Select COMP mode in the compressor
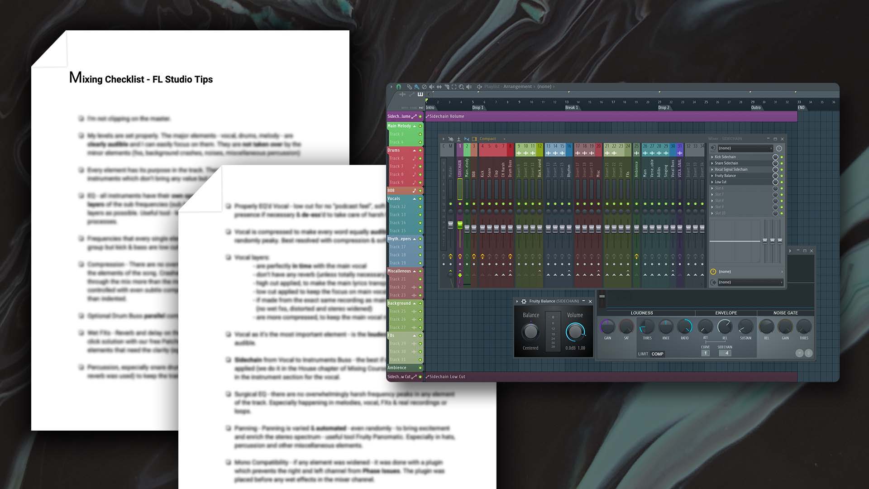The width and height of the screenshot is (869, 489). (657, 354)
